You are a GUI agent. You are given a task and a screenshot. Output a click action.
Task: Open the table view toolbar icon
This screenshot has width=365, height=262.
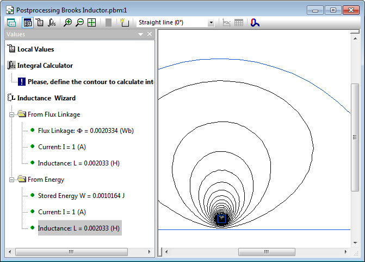pos(239,22)
